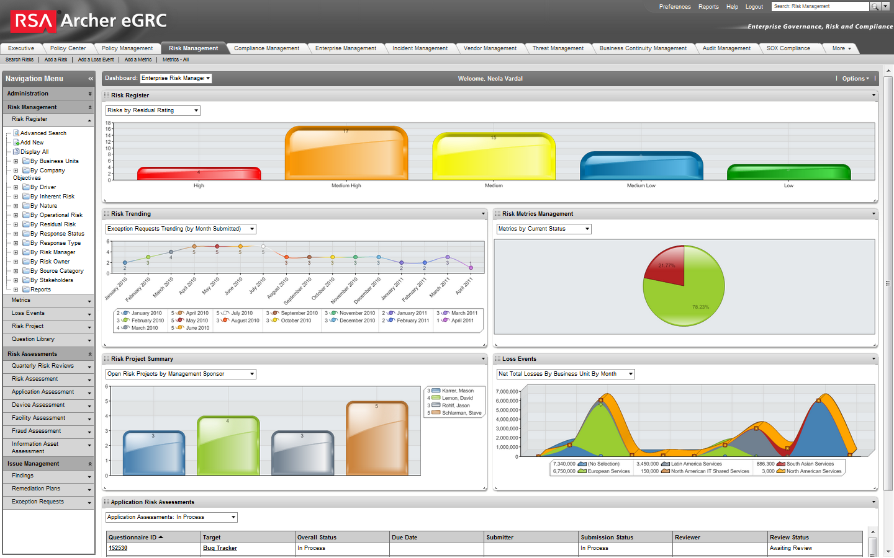Image resolution: width=894 pixels, height=558 pixels.
Task: Open the Metrics by Current Status dropdown
Action: coord(544,229)
